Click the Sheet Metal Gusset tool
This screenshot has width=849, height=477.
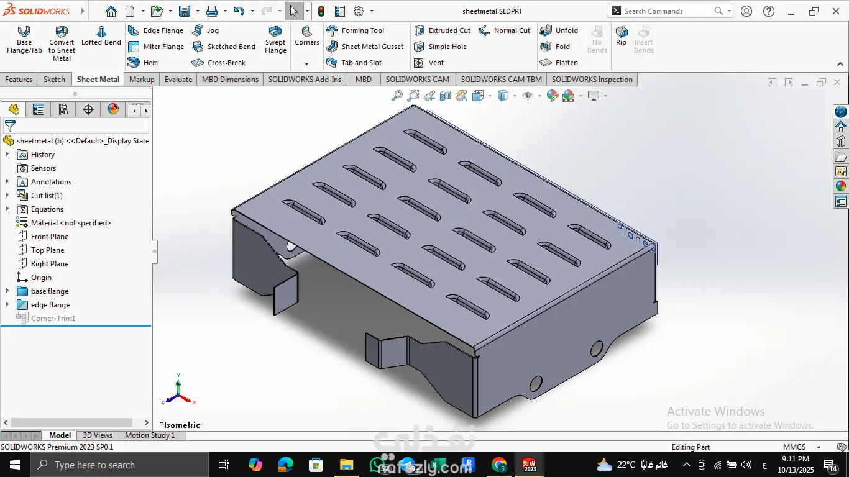pyautogui.click(x=365, y=47)
